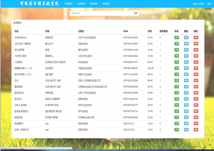Open 详情 details for 大雪中的山庄
Viewport: 214px width, 151px height.
pyautogui.click(x=176, y=38)
